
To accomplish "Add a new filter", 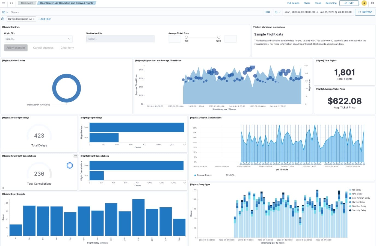I will coord(45,19).
